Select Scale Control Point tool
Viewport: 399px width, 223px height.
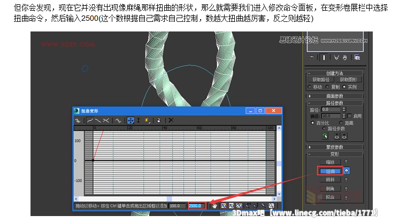139,121
